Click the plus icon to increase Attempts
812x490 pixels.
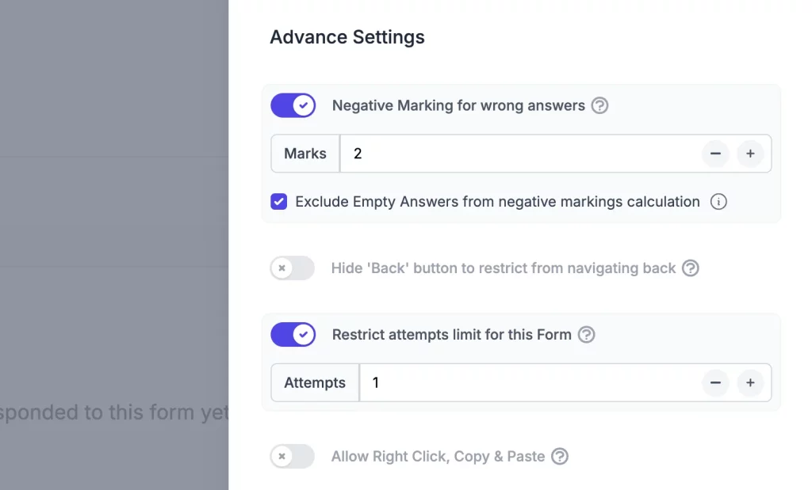750,382
